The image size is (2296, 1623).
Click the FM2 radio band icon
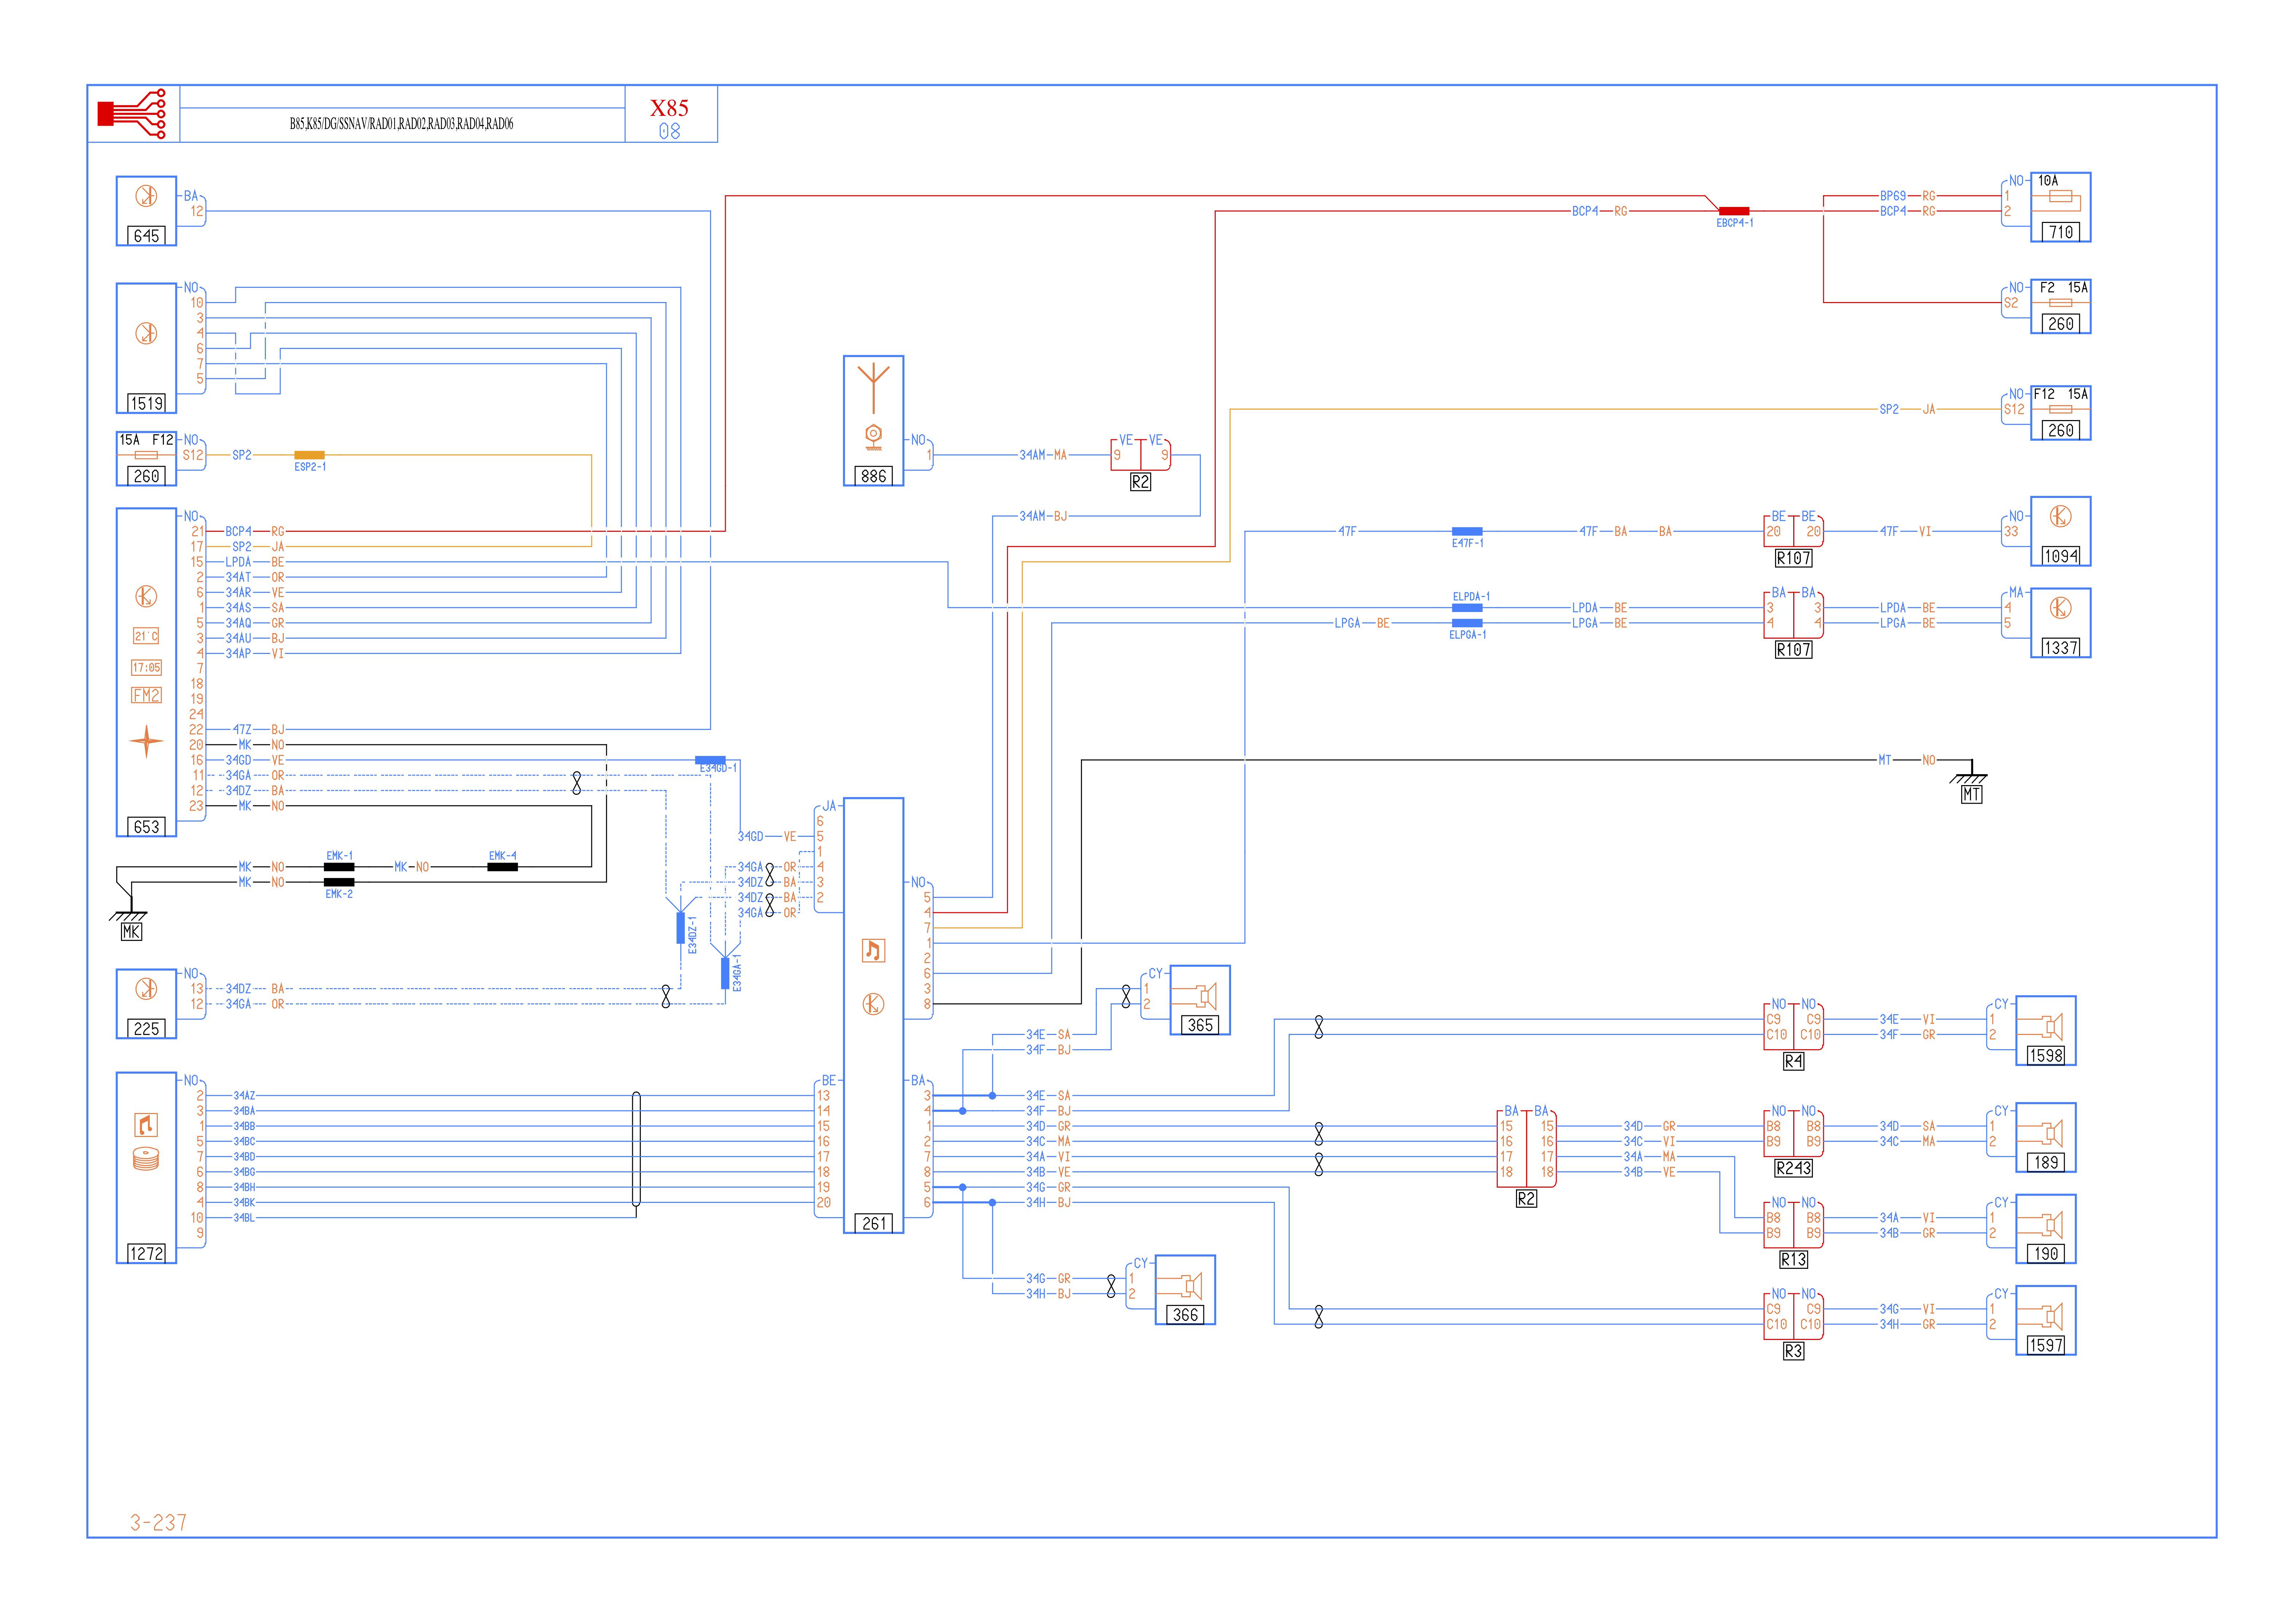tap(146, 695)
